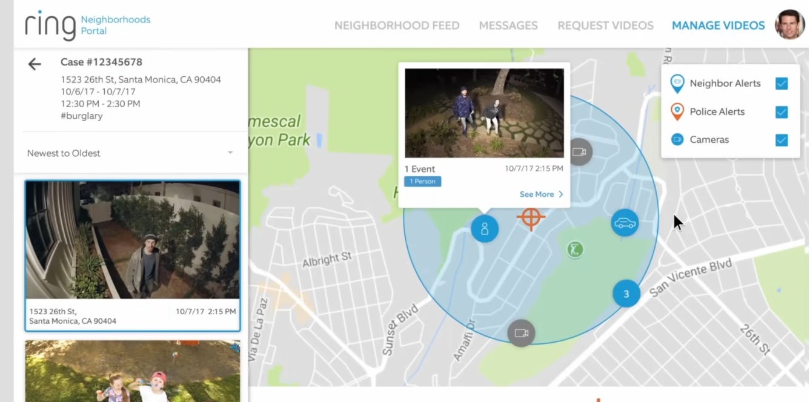Click the Sunset Blvd map label
Screen dimensions: 810x402
(x=400, y=330)
